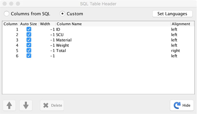Toggle Auto Size checkbox for row 6
Image resolution: width=197 pixels, height=114 pixels.
[x=29, y=56]
